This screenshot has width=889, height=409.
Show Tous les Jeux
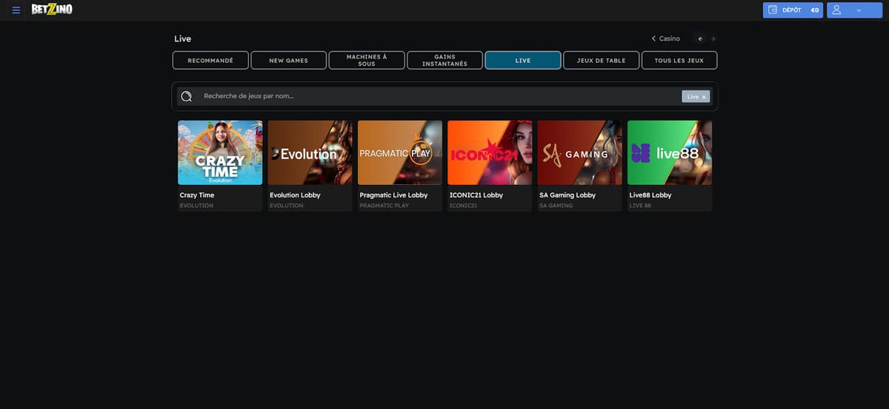click(x=679, y=61)
